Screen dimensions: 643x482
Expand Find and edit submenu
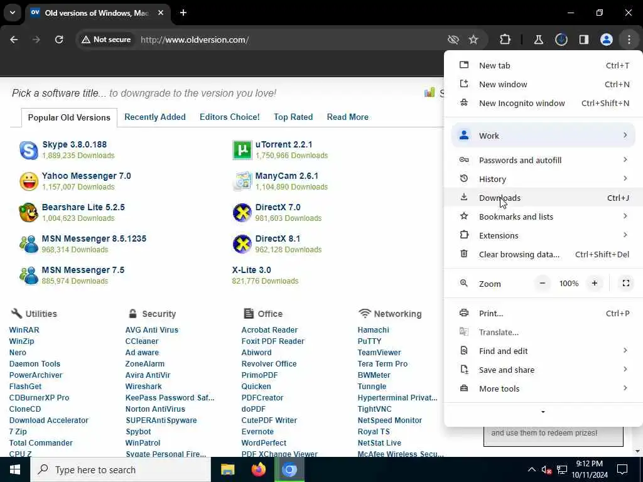coord(543,351)
